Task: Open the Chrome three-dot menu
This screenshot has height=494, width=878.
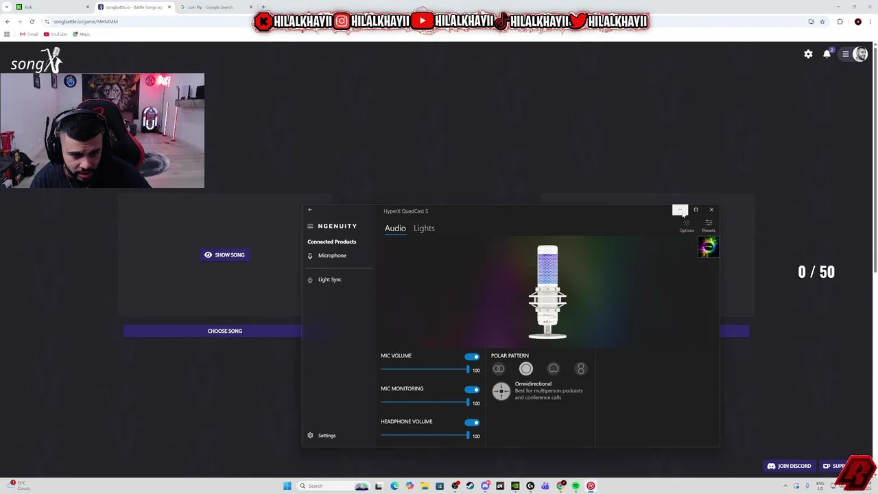Action: [x=870, y=21]
